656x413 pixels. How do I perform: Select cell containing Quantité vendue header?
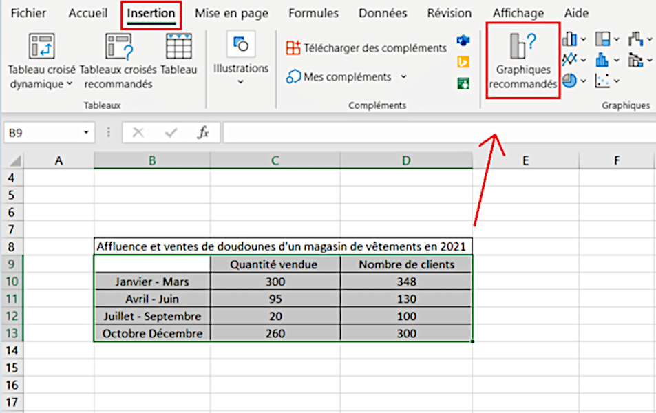coord(275,264)
